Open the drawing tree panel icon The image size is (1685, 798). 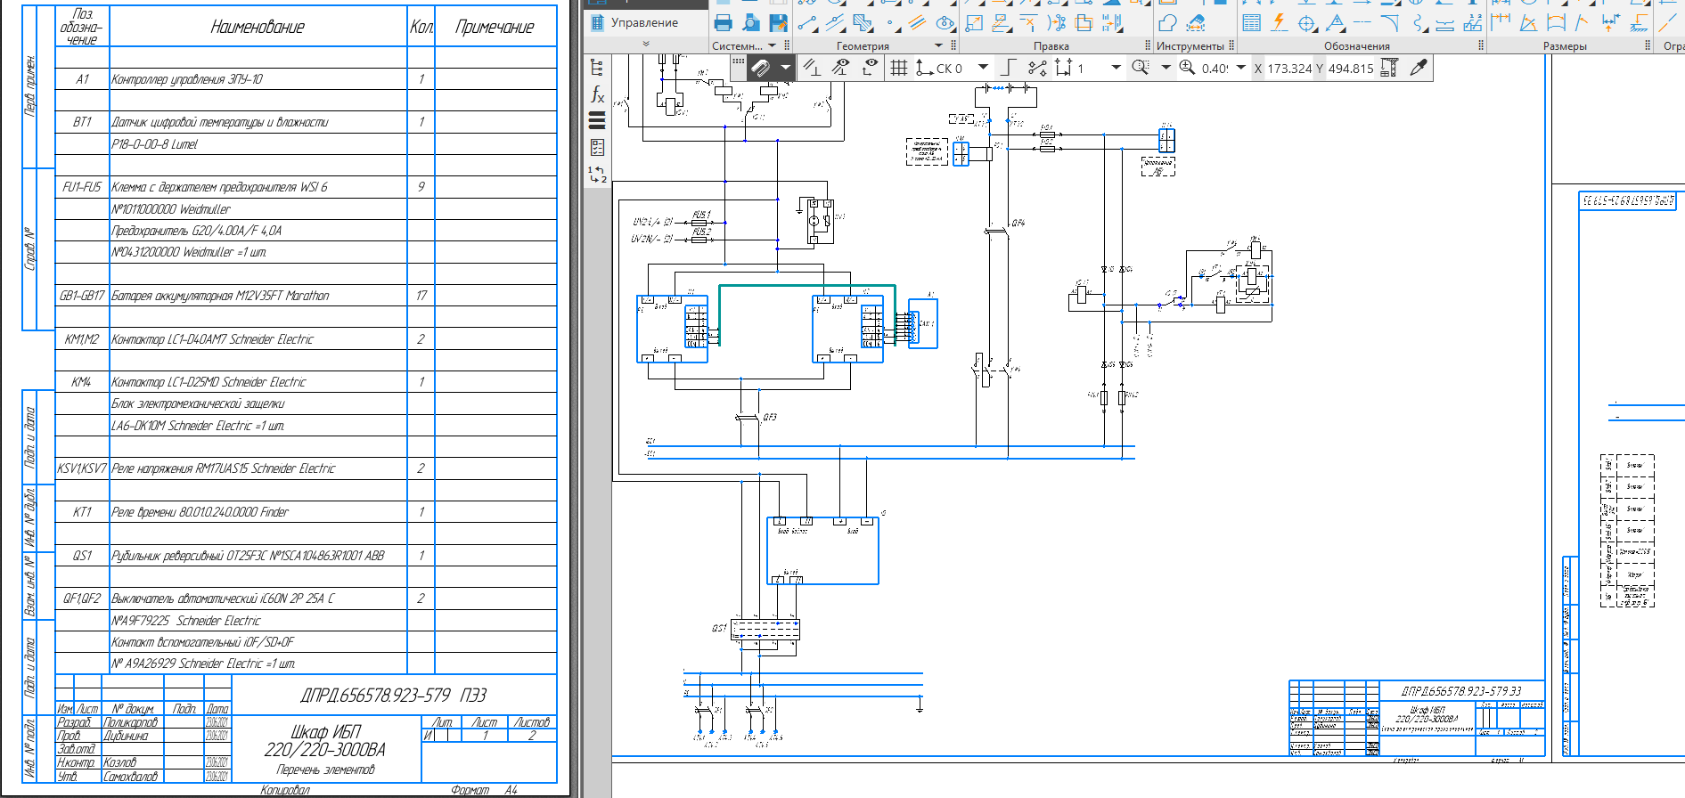click(x=597, y=68)
